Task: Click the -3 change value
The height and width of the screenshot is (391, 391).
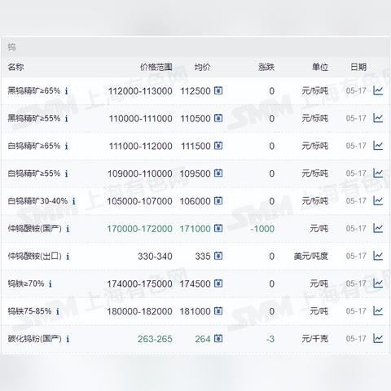Action: coord(270,339)
